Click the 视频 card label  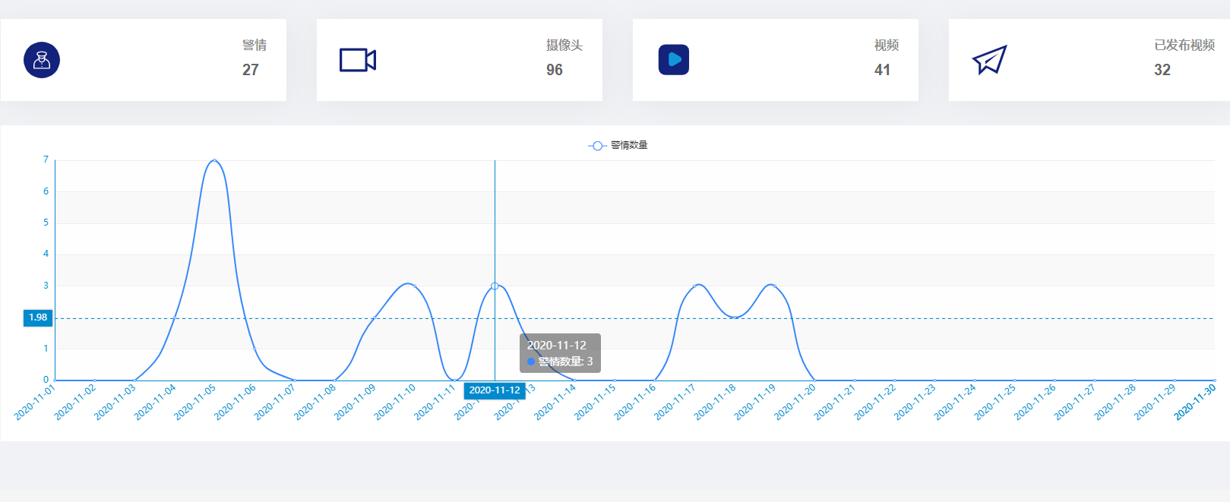click(887, 46)
